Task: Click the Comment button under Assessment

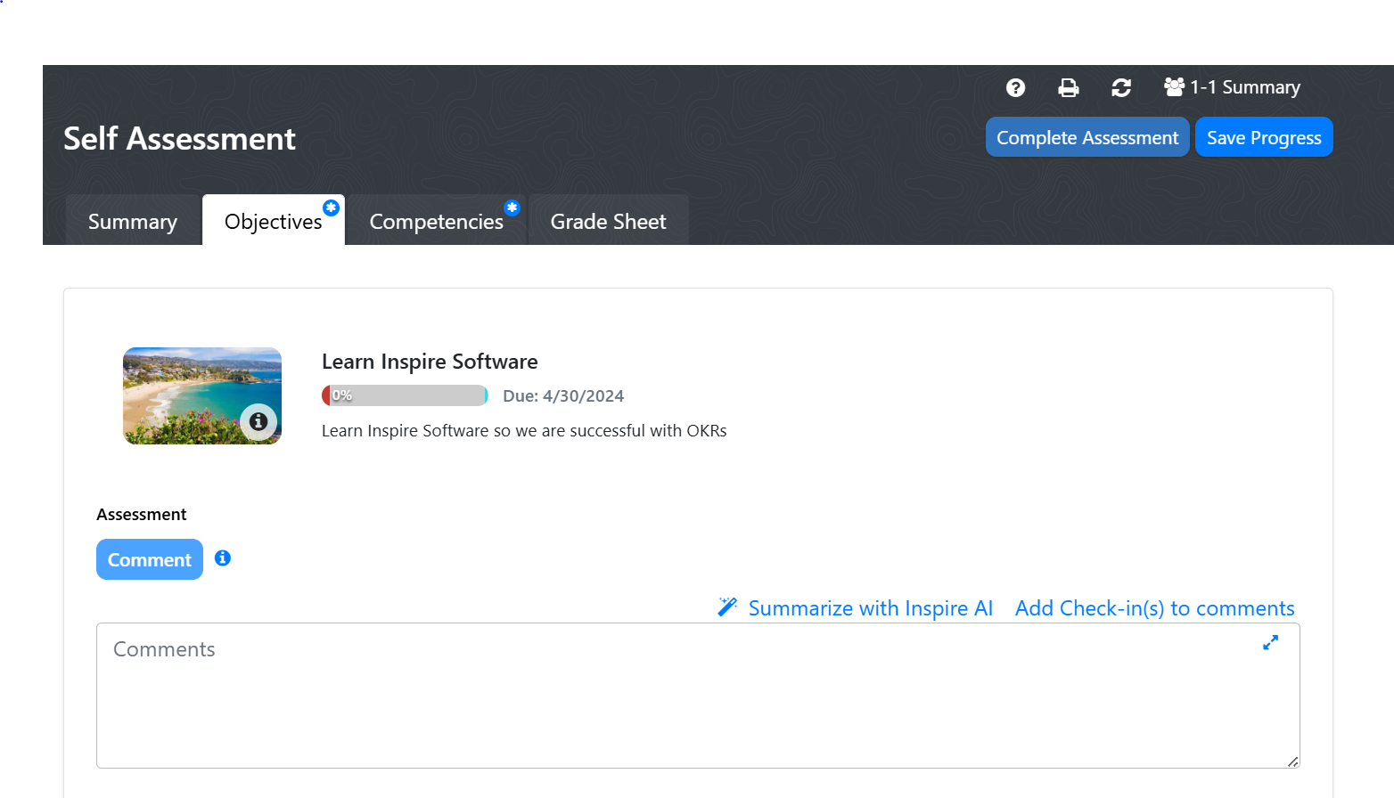Action: (x=150, y=559)
